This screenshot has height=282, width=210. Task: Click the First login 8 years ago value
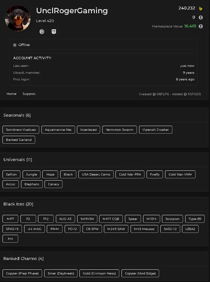(185, 79)
